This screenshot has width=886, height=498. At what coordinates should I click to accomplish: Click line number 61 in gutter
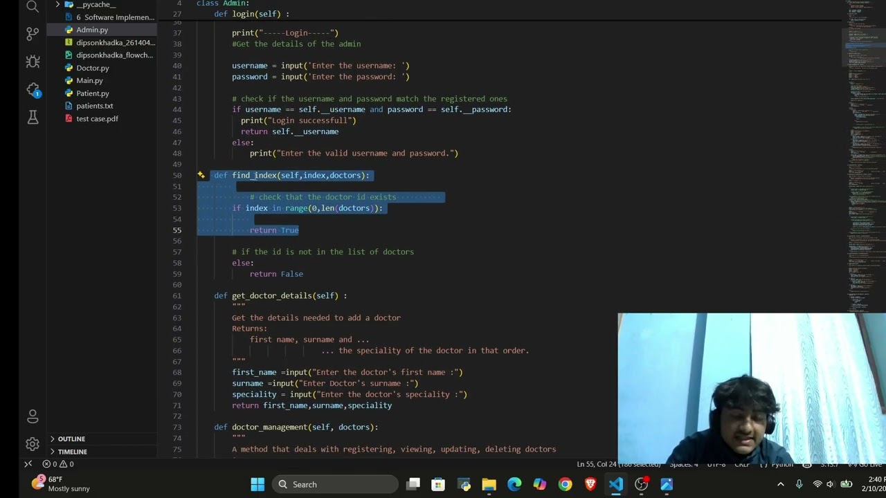[177, 295]
